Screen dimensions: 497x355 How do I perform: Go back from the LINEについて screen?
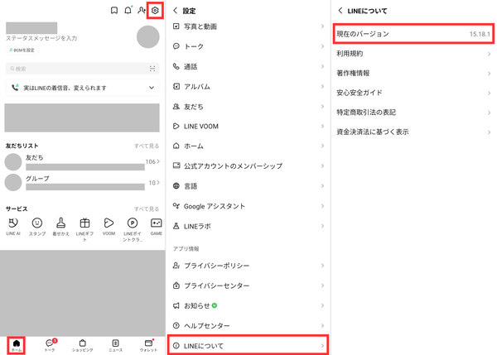click(x=340, y=11)
